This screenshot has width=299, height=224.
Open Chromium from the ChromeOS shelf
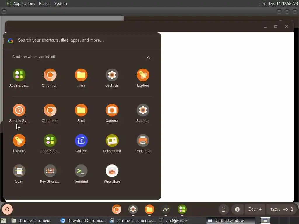click(117, 209)
